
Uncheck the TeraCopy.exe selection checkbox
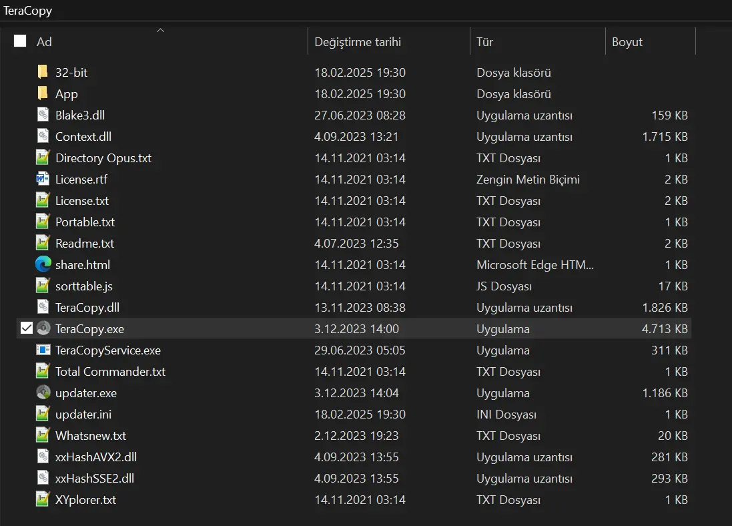click(27, 328)
